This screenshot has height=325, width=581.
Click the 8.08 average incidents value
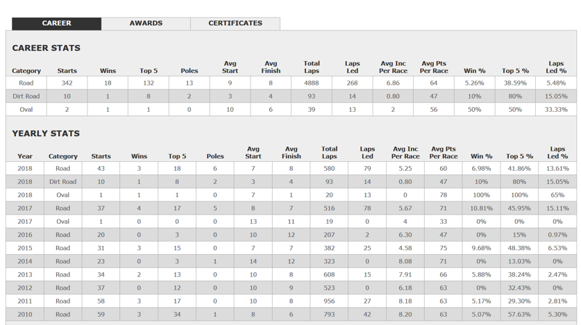(405, 262)
